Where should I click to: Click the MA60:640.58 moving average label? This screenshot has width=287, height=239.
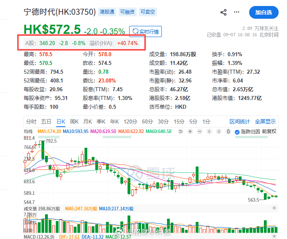[x=159, y=131]
